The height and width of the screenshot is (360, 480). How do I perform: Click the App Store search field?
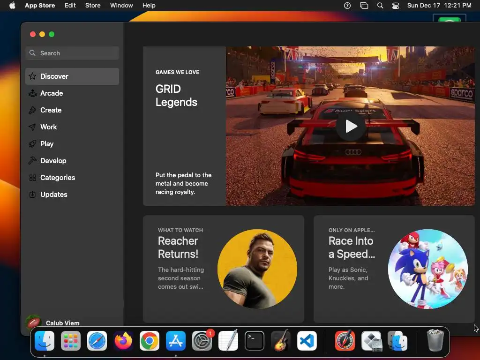tap(72, 53)
